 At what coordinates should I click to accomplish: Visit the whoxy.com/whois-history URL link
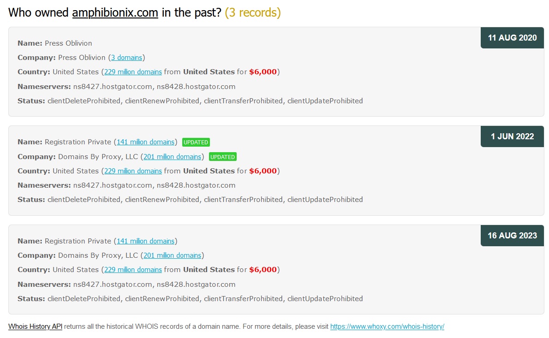click(387, 326)
